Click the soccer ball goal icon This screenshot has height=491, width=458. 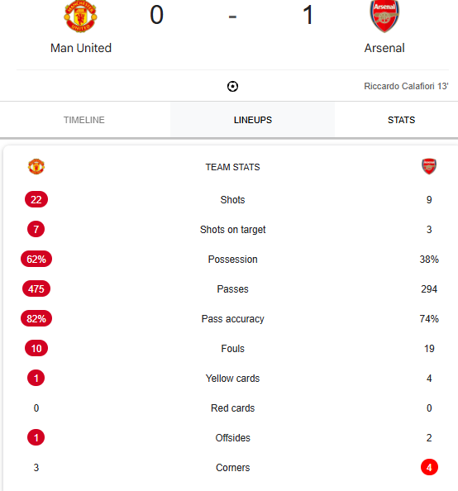tap(232, 87)
